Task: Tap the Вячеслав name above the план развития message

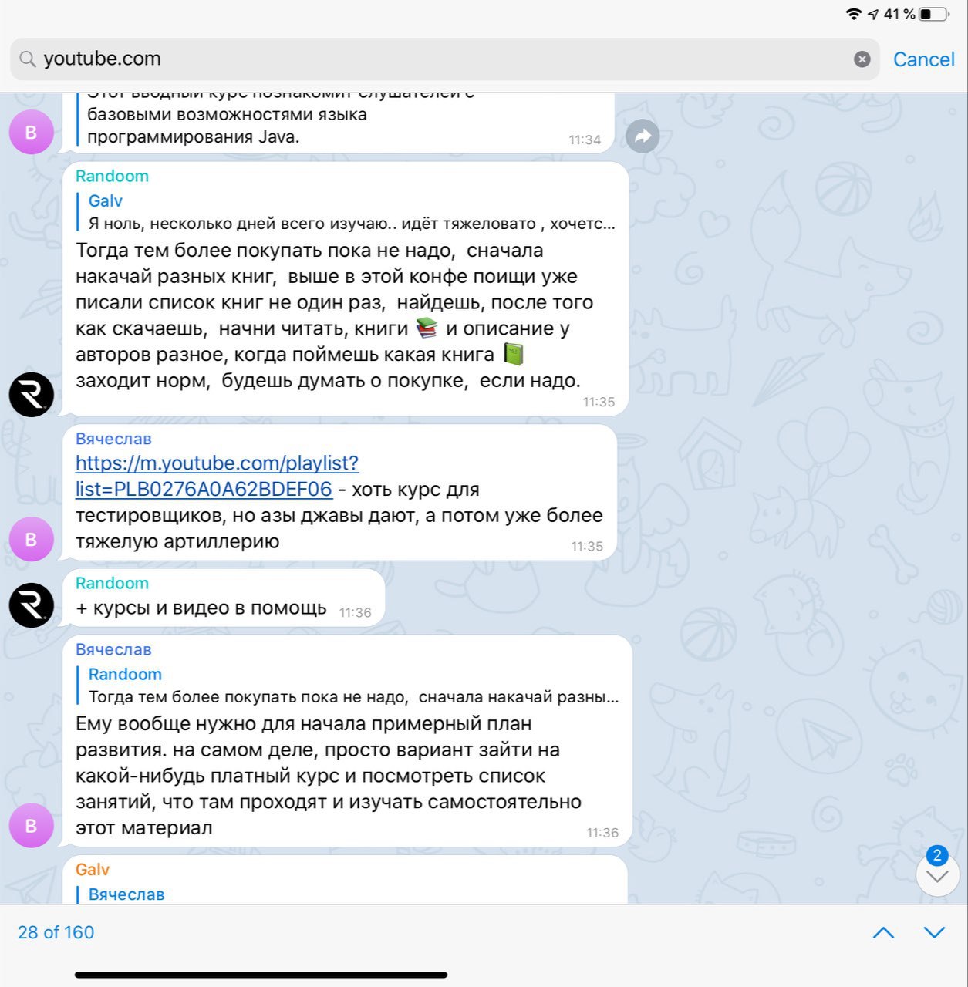Action: click(113, 649)
